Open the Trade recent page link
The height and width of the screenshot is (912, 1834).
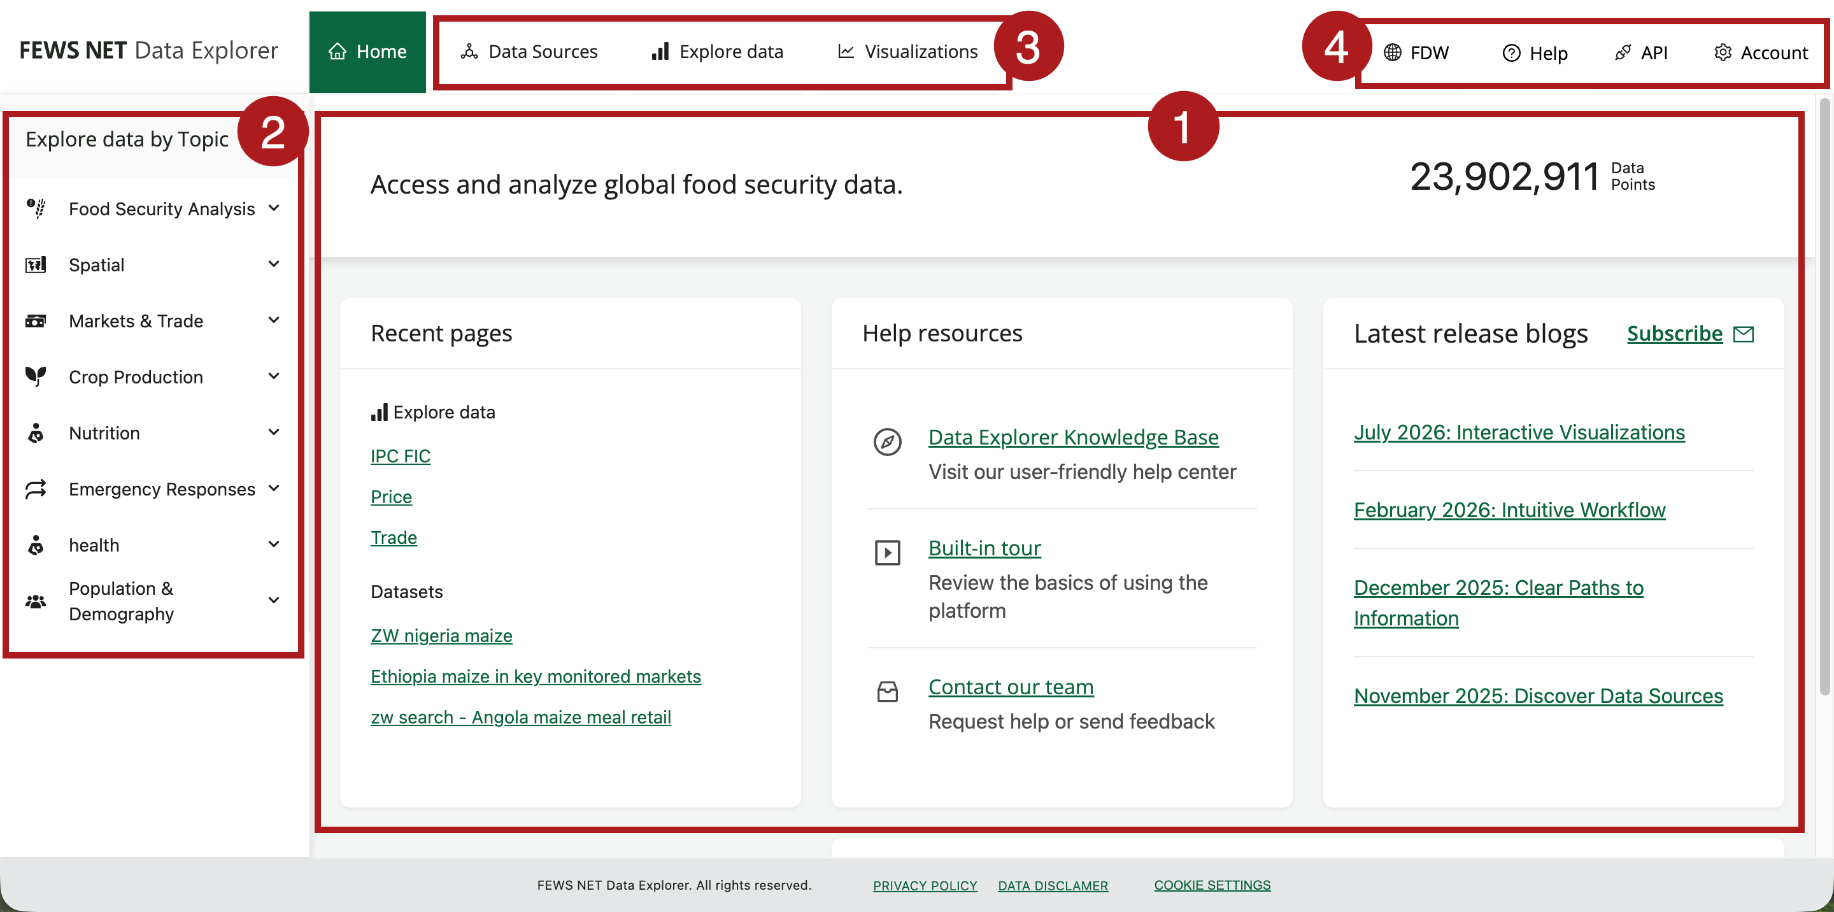point(394,538)
